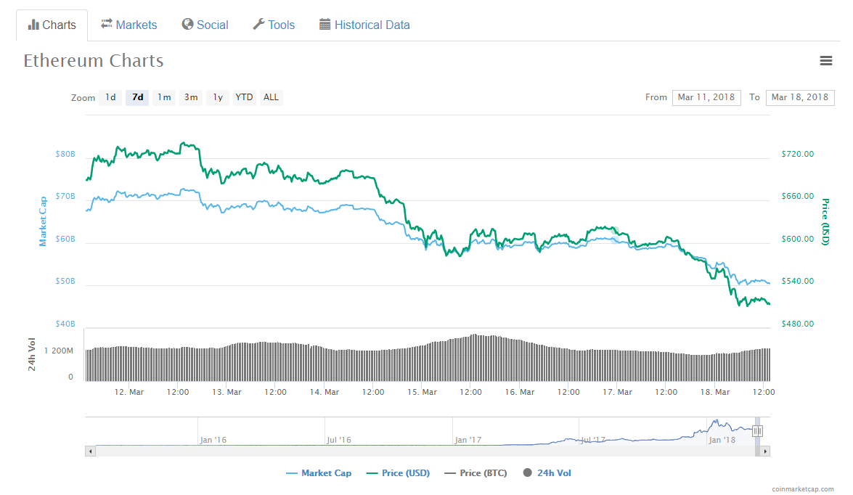The width and height of the screenshot is (853, 495).
Task: Click the 18. Mar date axis label
Action: click(x=715, y=392)
